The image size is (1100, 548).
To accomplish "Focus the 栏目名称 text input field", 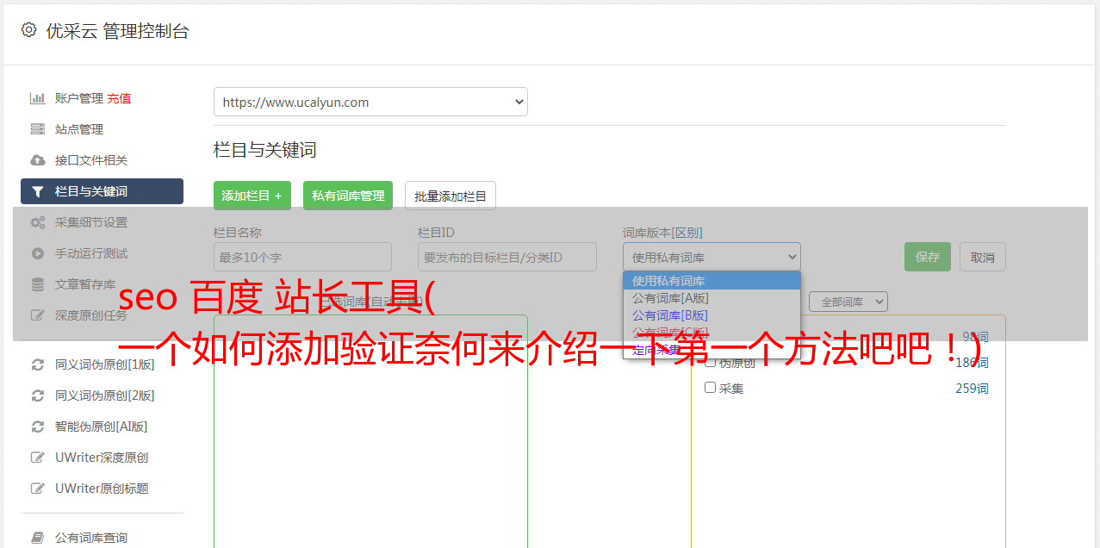I will click(x=302, y=257).
